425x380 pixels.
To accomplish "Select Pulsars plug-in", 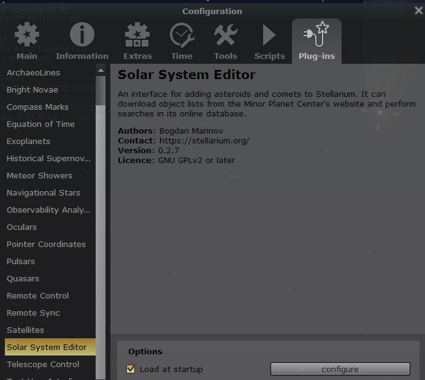I will [x=50, y=261].
